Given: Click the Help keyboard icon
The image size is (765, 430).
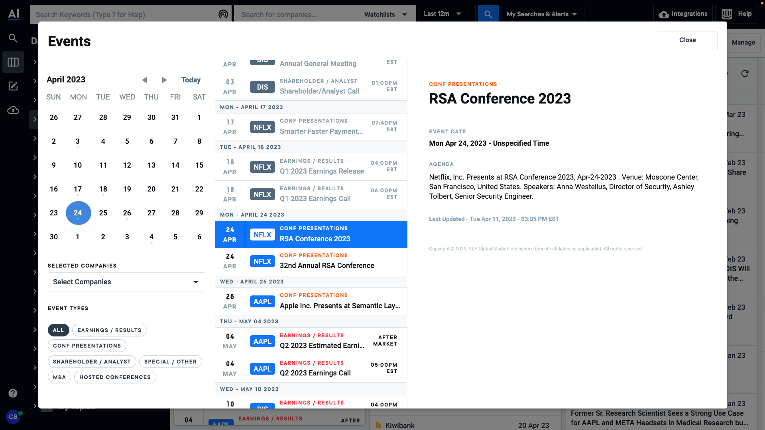Looking at the screenshot, I should (727, 14).
